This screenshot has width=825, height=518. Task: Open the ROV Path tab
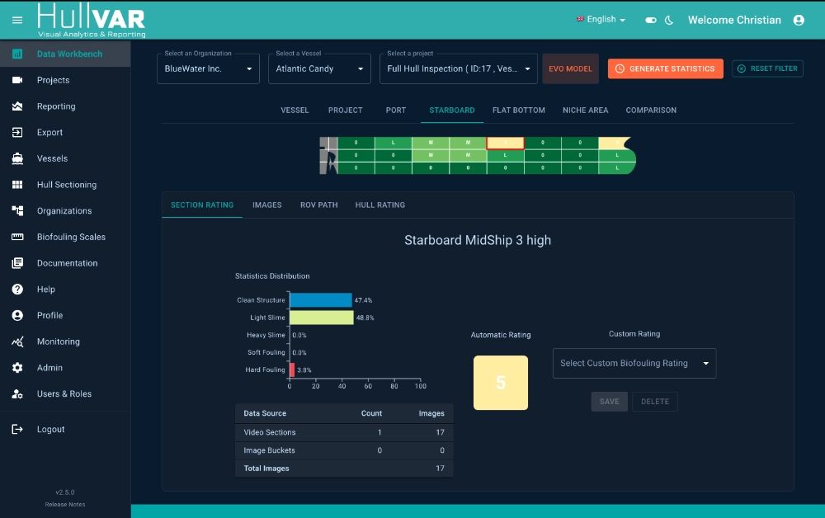click(318, 205)
